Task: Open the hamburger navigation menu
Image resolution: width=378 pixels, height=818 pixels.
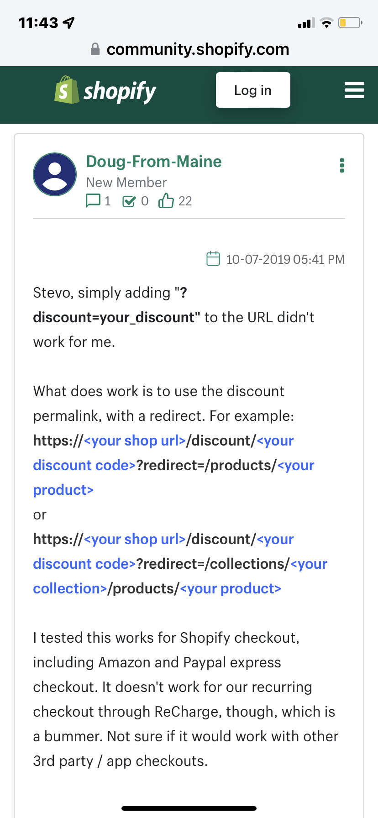Action: click(354, 90)
